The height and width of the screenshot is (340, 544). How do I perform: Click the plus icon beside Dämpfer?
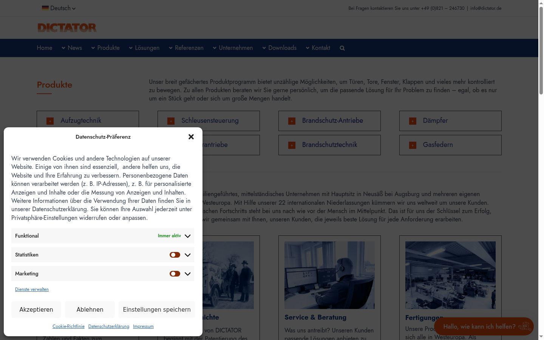tap(413, 121)
